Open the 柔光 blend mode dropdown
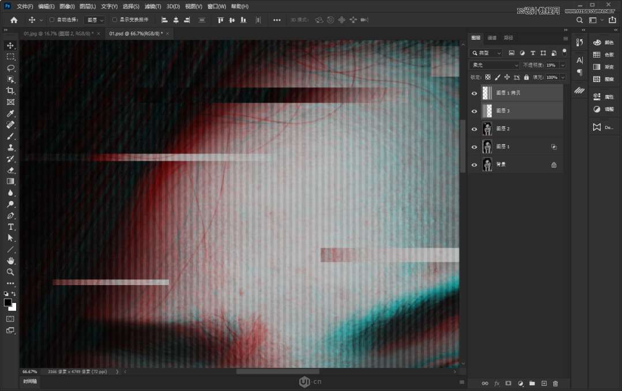This screenshot has width=622, height=391. [x=494, y=64]
